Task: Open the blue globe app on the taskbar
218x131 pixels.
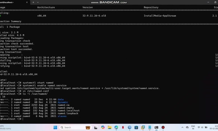Action: point(130,127)
